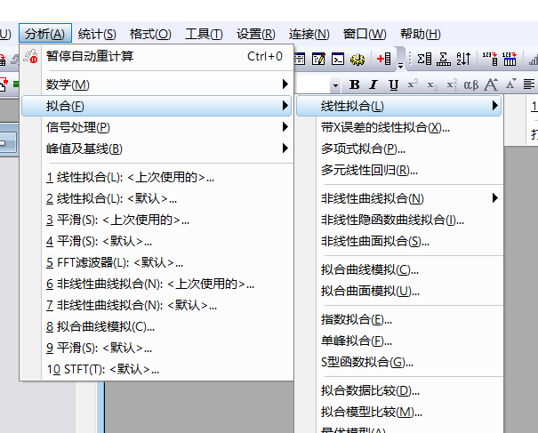Open the 工具(T) menu
Screen dimensions: 538x433
tap(204, 34)
